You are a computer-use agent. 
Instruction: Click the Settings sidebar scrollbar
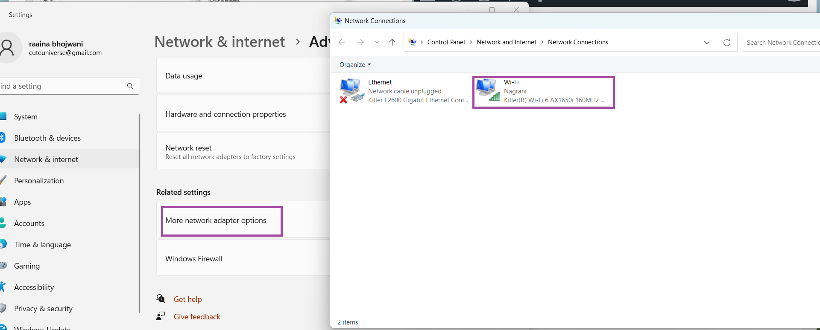coord(139,213)
